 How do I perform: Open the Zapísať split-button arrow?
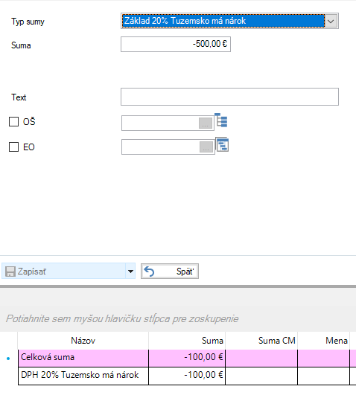[130, 272]
